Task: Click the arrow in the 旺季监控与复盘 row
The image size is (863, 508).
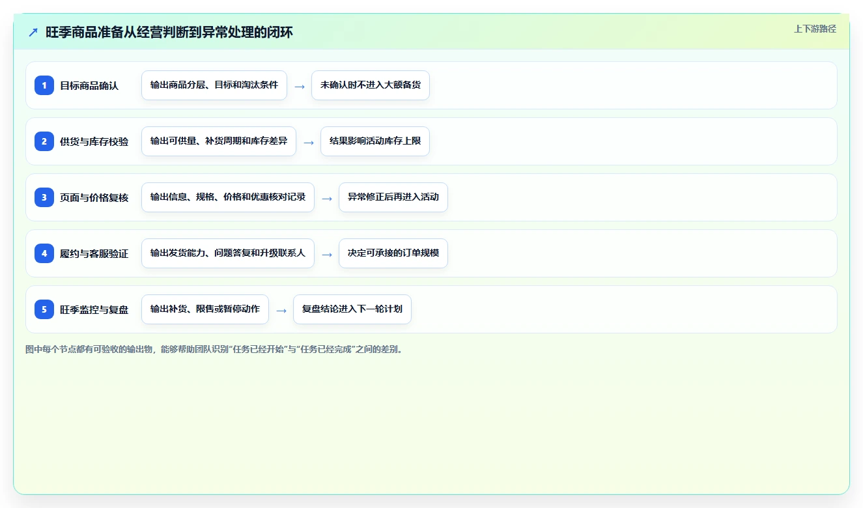Action: [x=281, y=310]
